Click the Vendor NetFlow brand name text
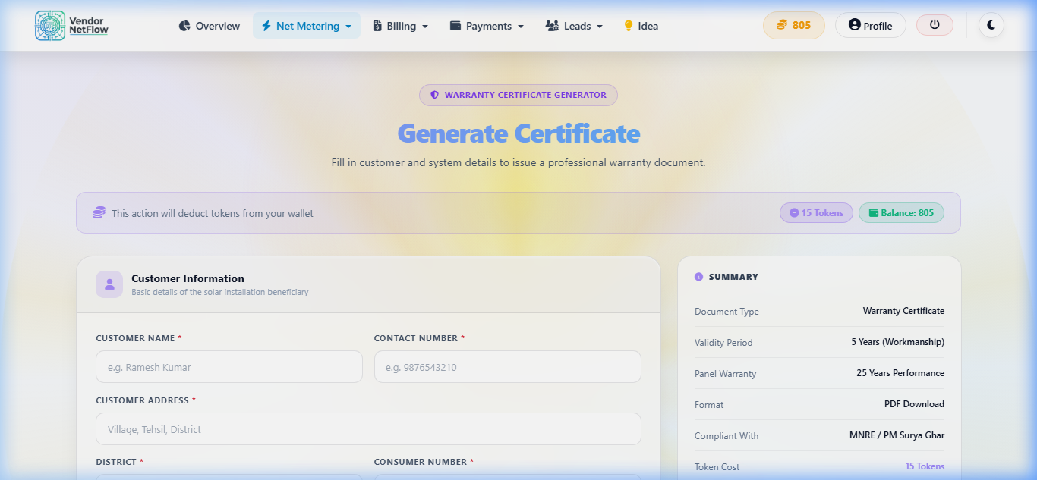The width and height of the screenshot is (1037, 480). point(89,26)
